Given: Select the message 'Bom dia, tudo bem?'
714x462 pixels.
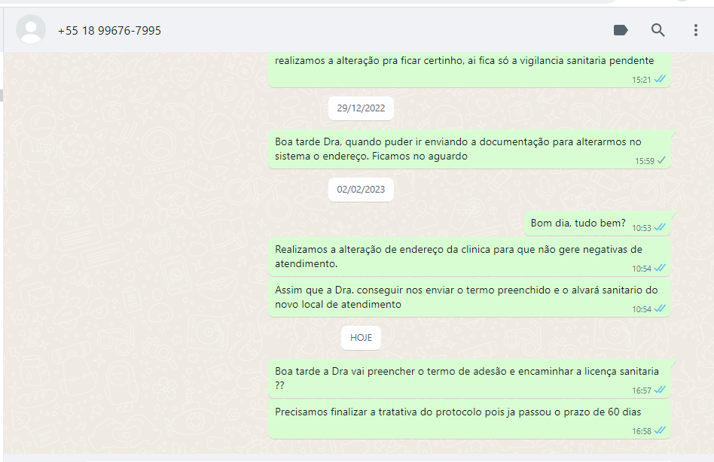Looking at the screenshot, I should tap(597, 223).
